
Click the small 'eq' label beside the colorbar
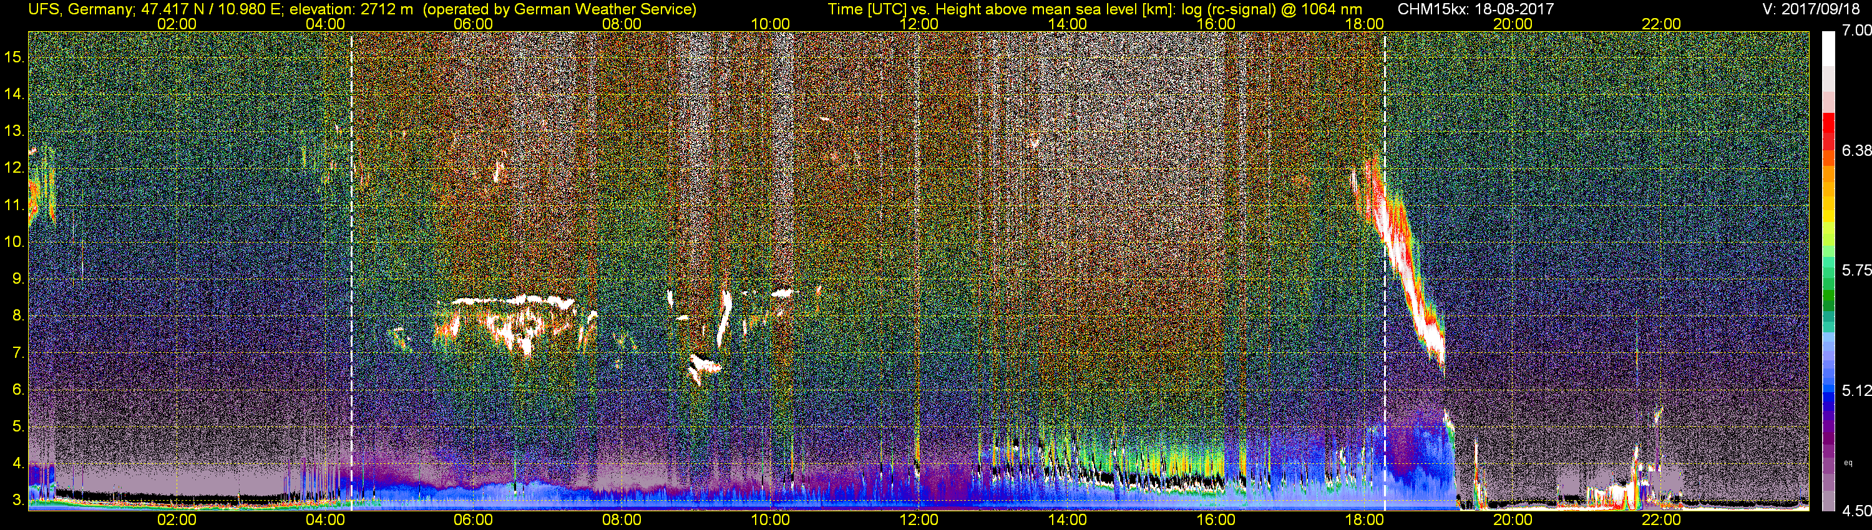1849,462
